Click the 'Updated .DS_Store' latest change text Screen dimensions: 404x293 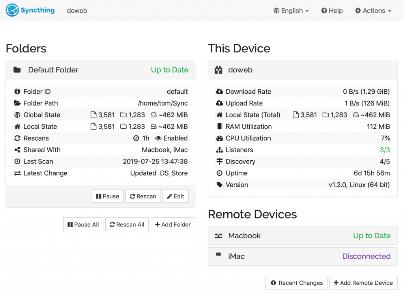pos(159,173)
